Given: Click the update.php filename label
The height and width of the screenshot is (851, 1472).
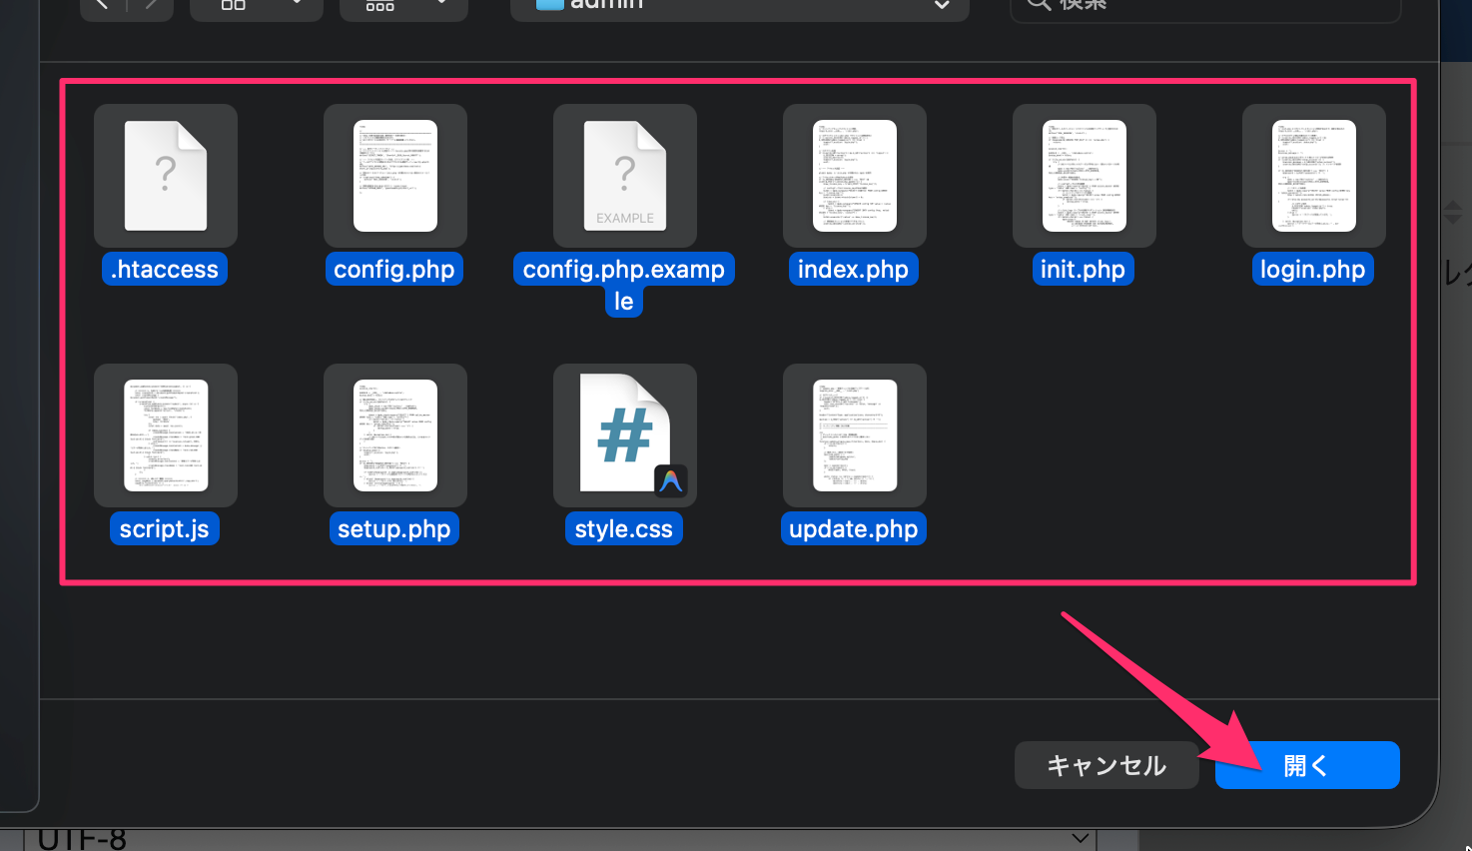Looking at the screenshot, I should point(853,529).
